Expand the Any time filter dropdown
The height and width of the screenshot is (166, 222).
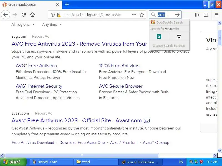pyautogui.click(x=52, y=24)
